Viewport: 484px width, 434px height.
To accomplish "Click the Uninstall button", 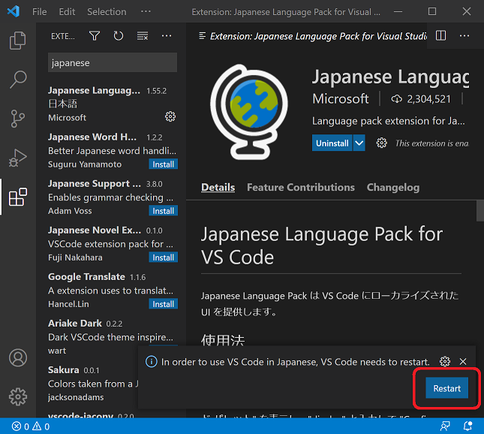I will pyautogui.click(x=332, y=143).
